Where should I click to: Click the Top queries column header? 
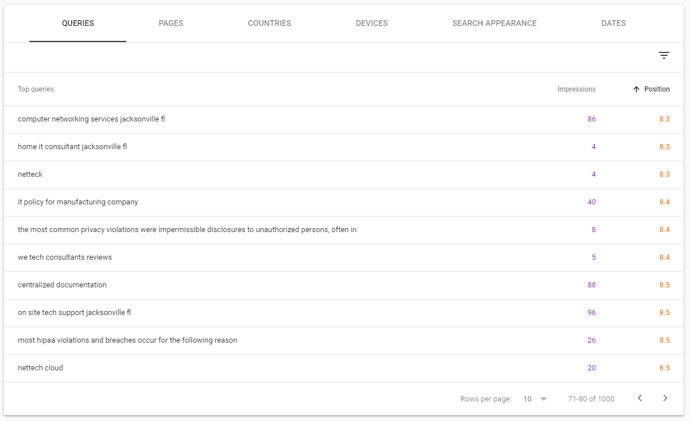tap(36, 89)
